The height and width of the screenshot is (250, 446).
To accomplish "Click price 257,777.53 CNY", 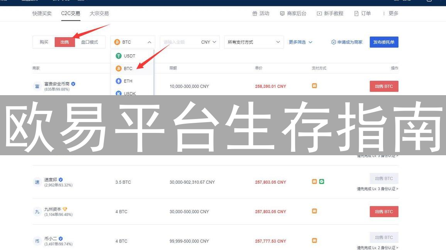I will point(271,241).
